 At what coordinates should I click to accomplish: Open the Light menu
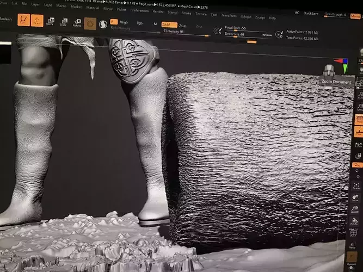tap(48, 5)
